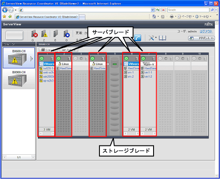
Task: Switch to Advanced view button
Action: 202,38
